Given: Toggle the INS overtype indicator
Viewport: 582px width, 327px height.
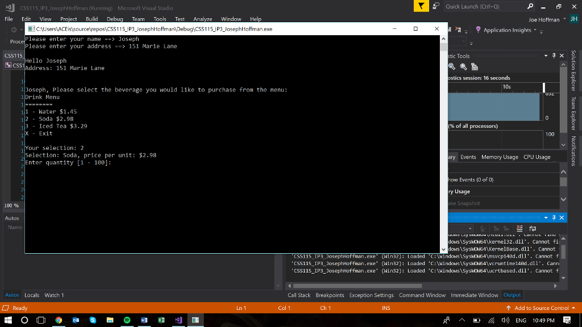Looking at the screenshot, I should pyautogui.click(x=386, y=307).
